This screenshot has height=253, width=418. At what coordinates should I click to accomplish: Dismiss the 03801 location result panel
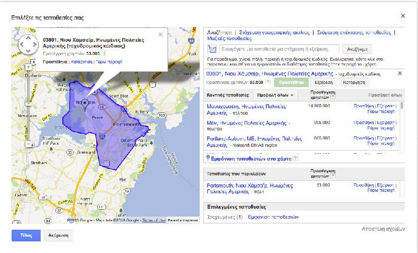pyautogui.click(x=400, y=73)
